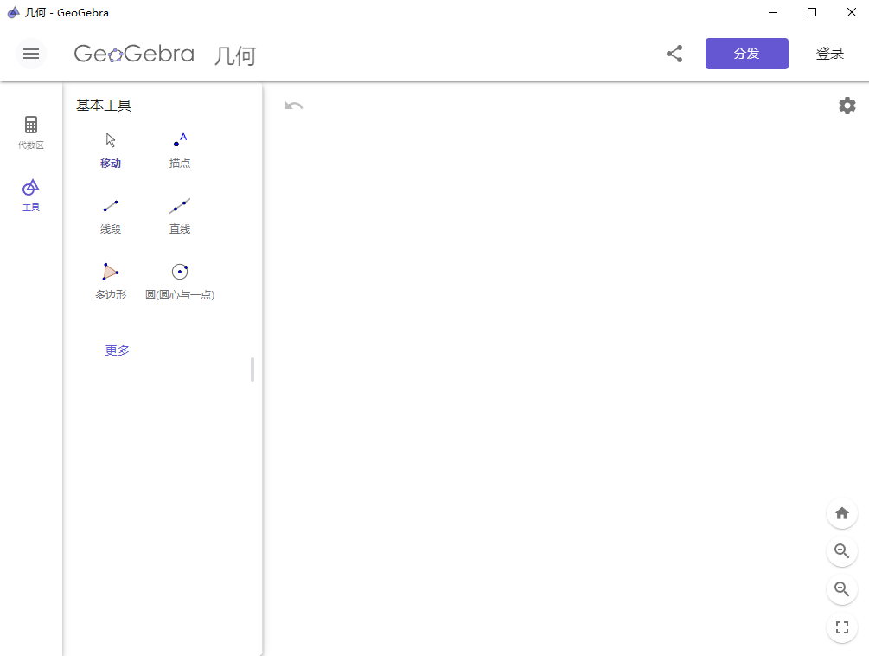Viewport: 869px width, 656px height.
Task: Pick the 直线 (Line) tool
Action: [180, 215]
